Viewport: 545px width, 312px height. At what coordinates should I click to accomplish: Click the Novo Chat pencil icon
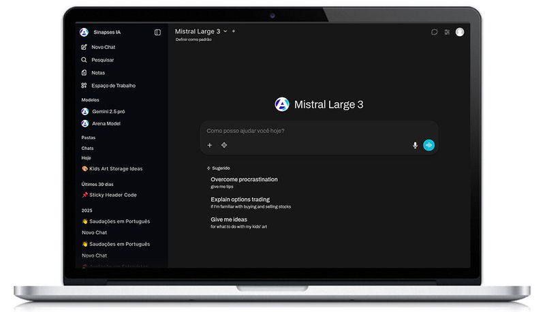(x=84, y=47)
